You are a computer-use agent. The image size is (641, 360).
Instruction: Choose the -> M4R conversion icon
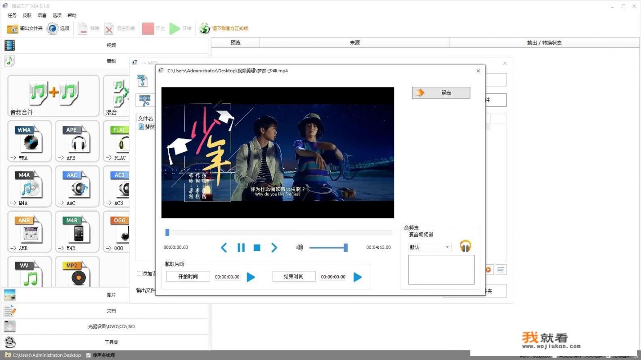tap(77, 232)
